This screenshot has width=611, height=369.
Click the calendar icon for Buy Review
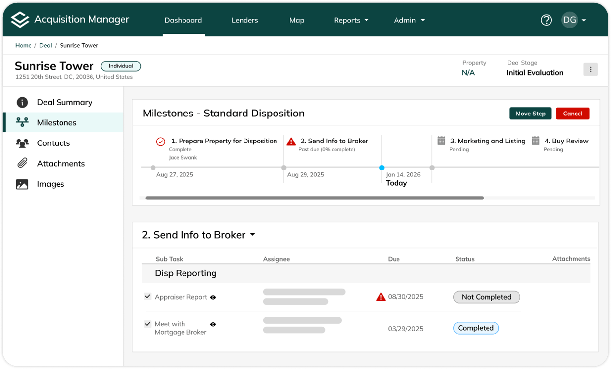536,141
